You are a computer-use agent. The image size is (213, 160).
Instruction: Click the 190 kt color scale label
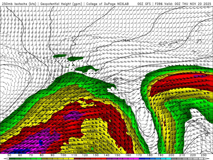click(x=161, y=155)
